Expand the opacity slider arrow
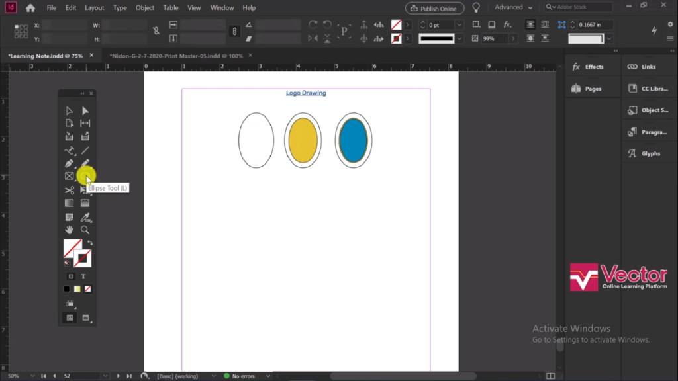This screenshot has height=381, width=678. coord(513,38)
